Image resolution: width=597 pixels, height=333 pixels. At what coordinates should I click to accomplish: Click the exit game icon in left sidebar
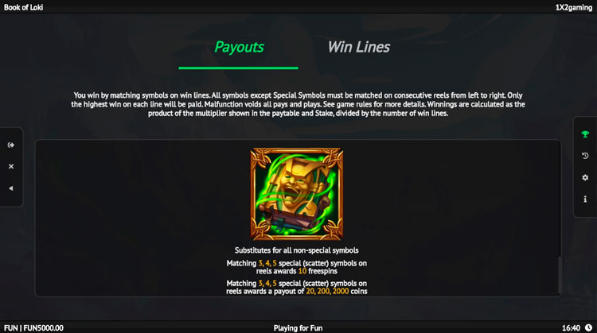11,145
